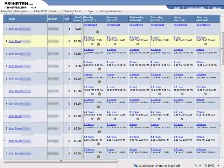Click the overnight arrow icon in row 8 Tuesday
Viewport: 224px width, 168px height.
click(x=115, y=119)
